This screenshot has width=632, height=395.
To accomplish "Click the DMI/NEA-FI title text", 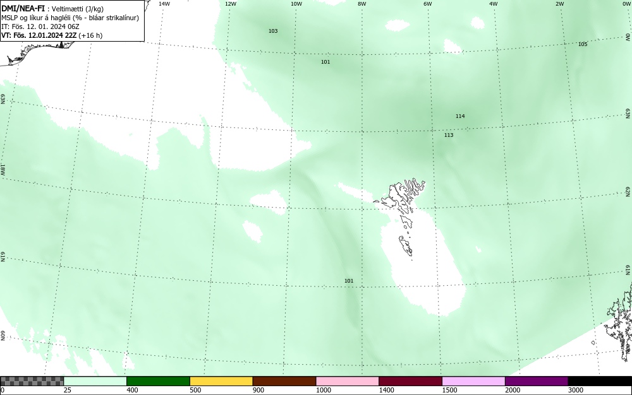I will pos(23,8).
